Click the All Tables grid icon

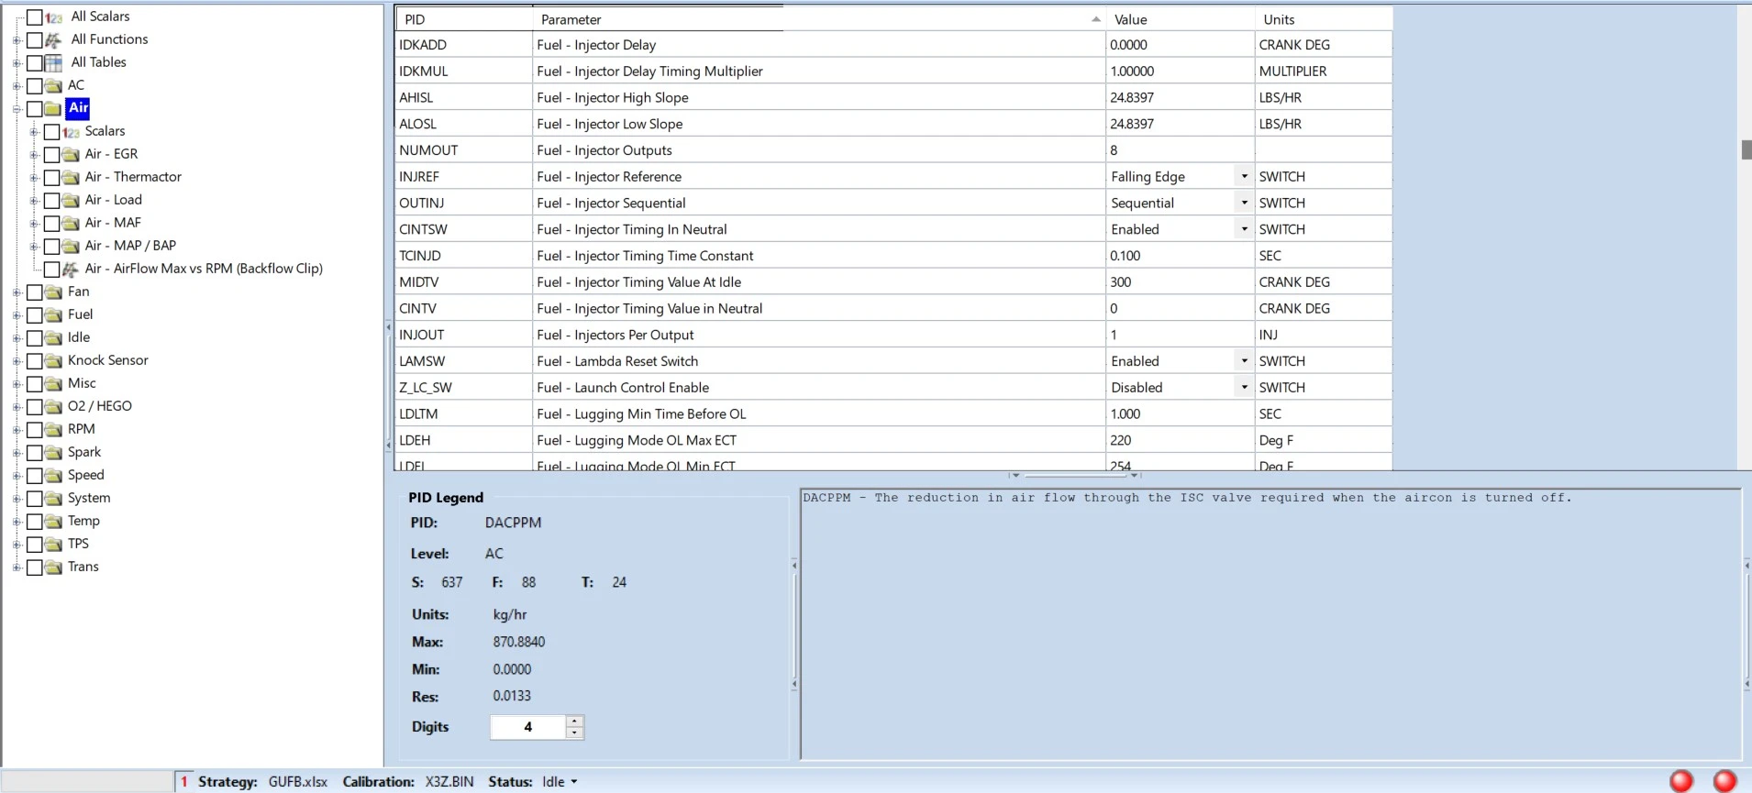click(54, 63)
